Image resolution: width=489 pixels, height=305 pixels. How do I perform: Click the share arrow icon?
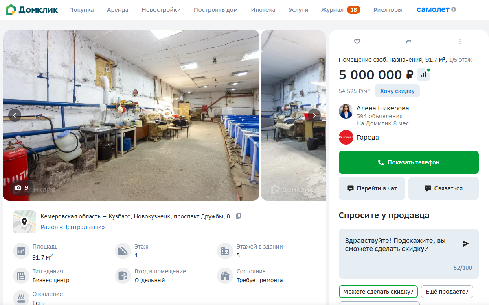pos(409,41)
